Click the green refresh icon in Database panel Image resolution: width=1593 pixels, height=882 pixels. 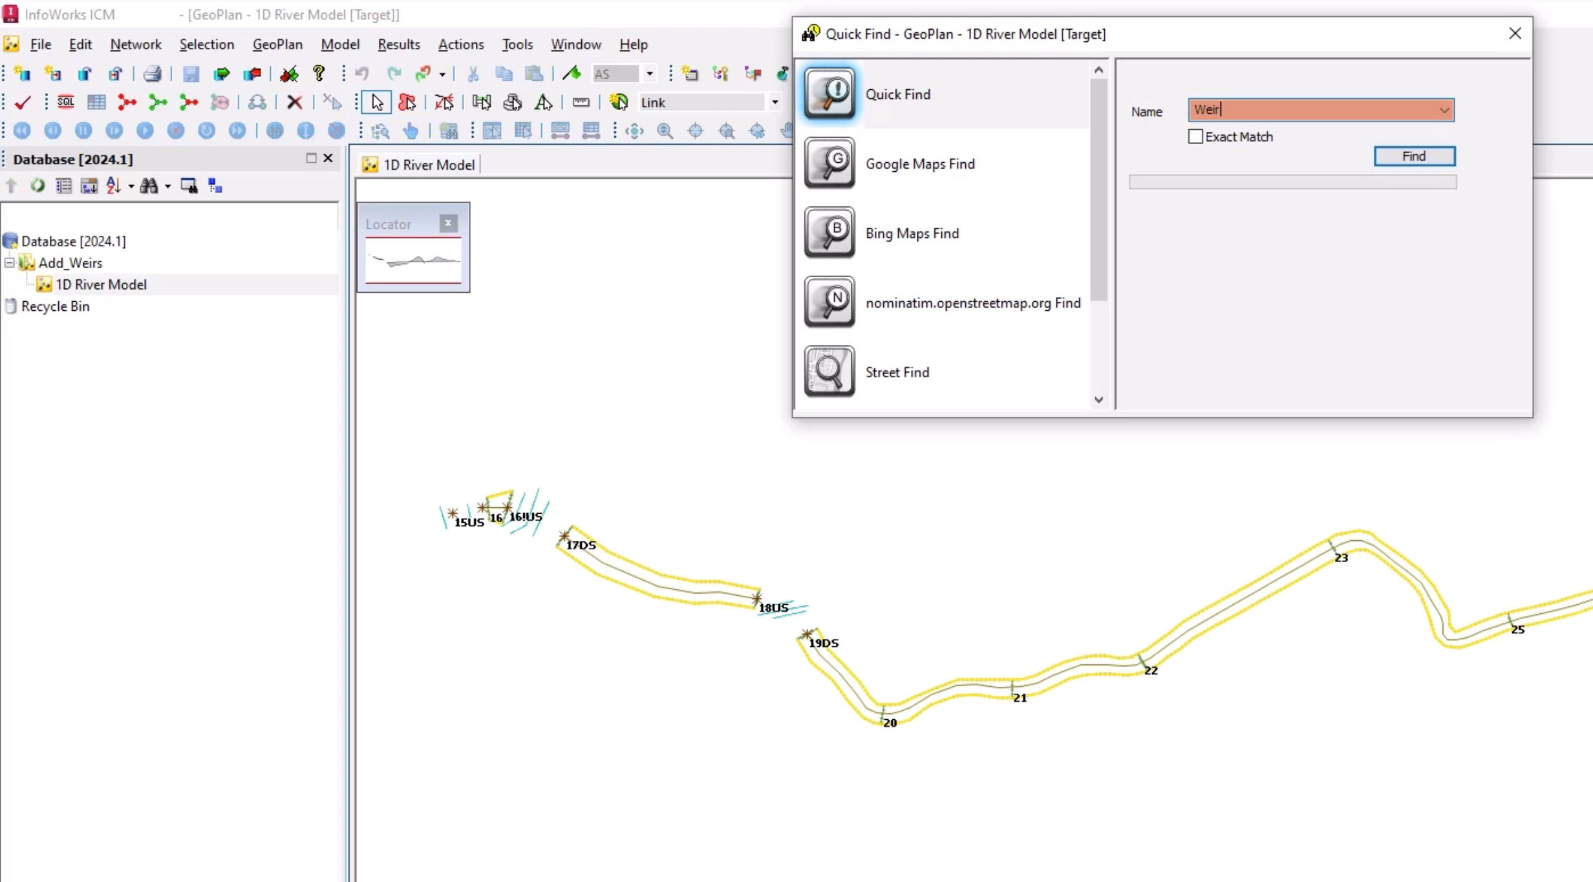37,186
